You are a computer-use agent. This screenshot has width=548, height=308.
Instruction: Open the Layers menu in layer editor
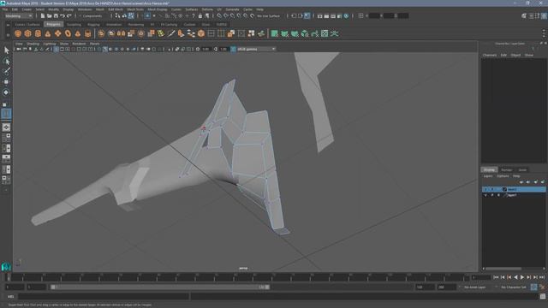[488, 176]
